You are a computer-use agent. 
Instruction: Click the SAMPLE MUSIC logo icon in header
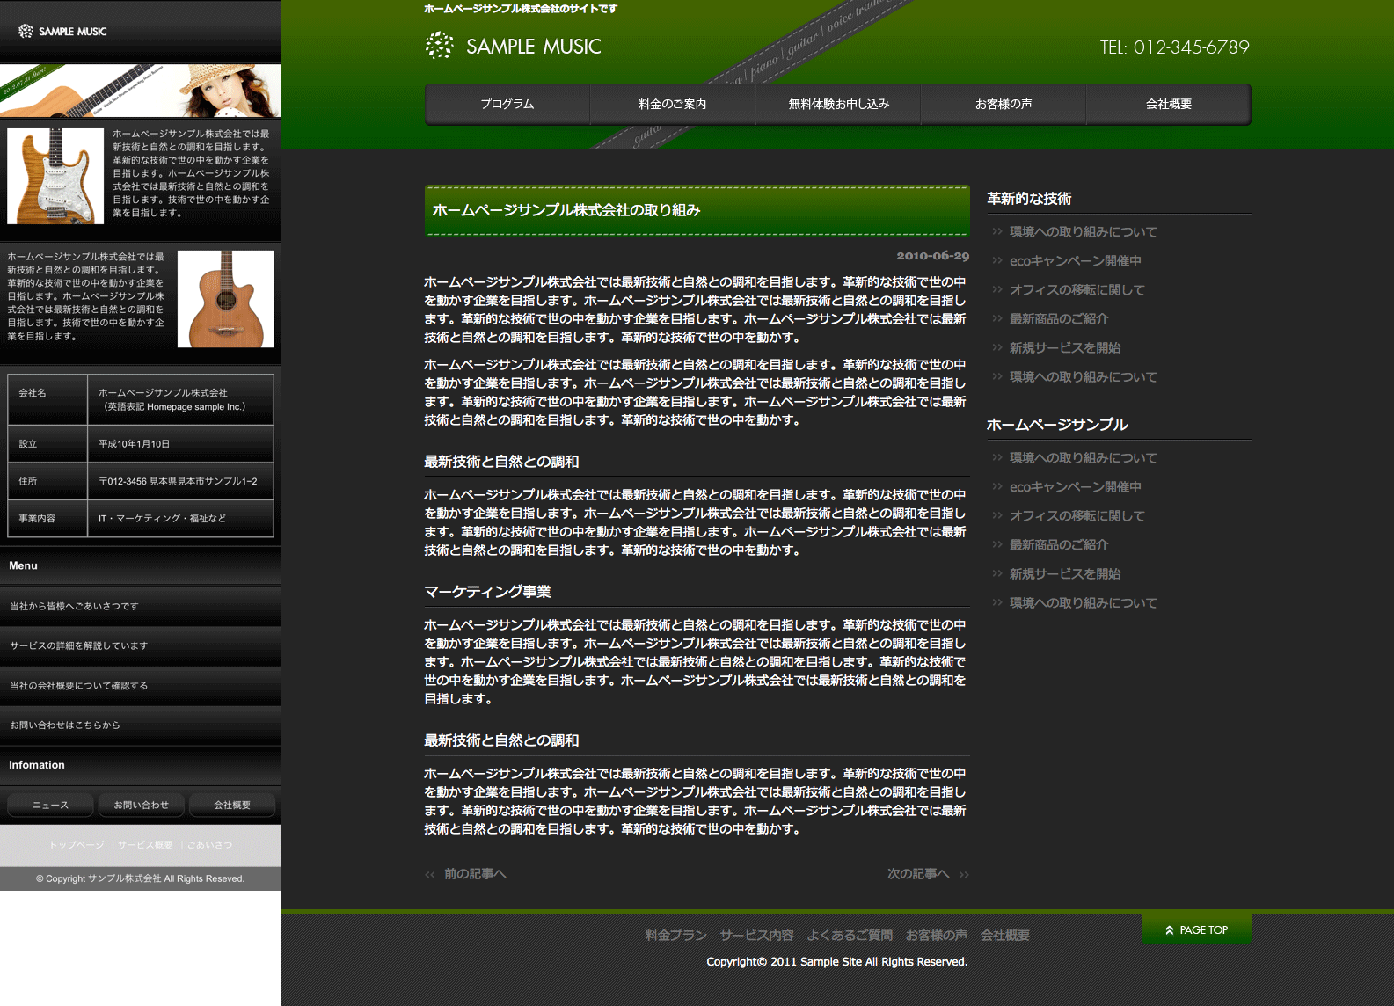pyautogui.click(x=439, y=46)
